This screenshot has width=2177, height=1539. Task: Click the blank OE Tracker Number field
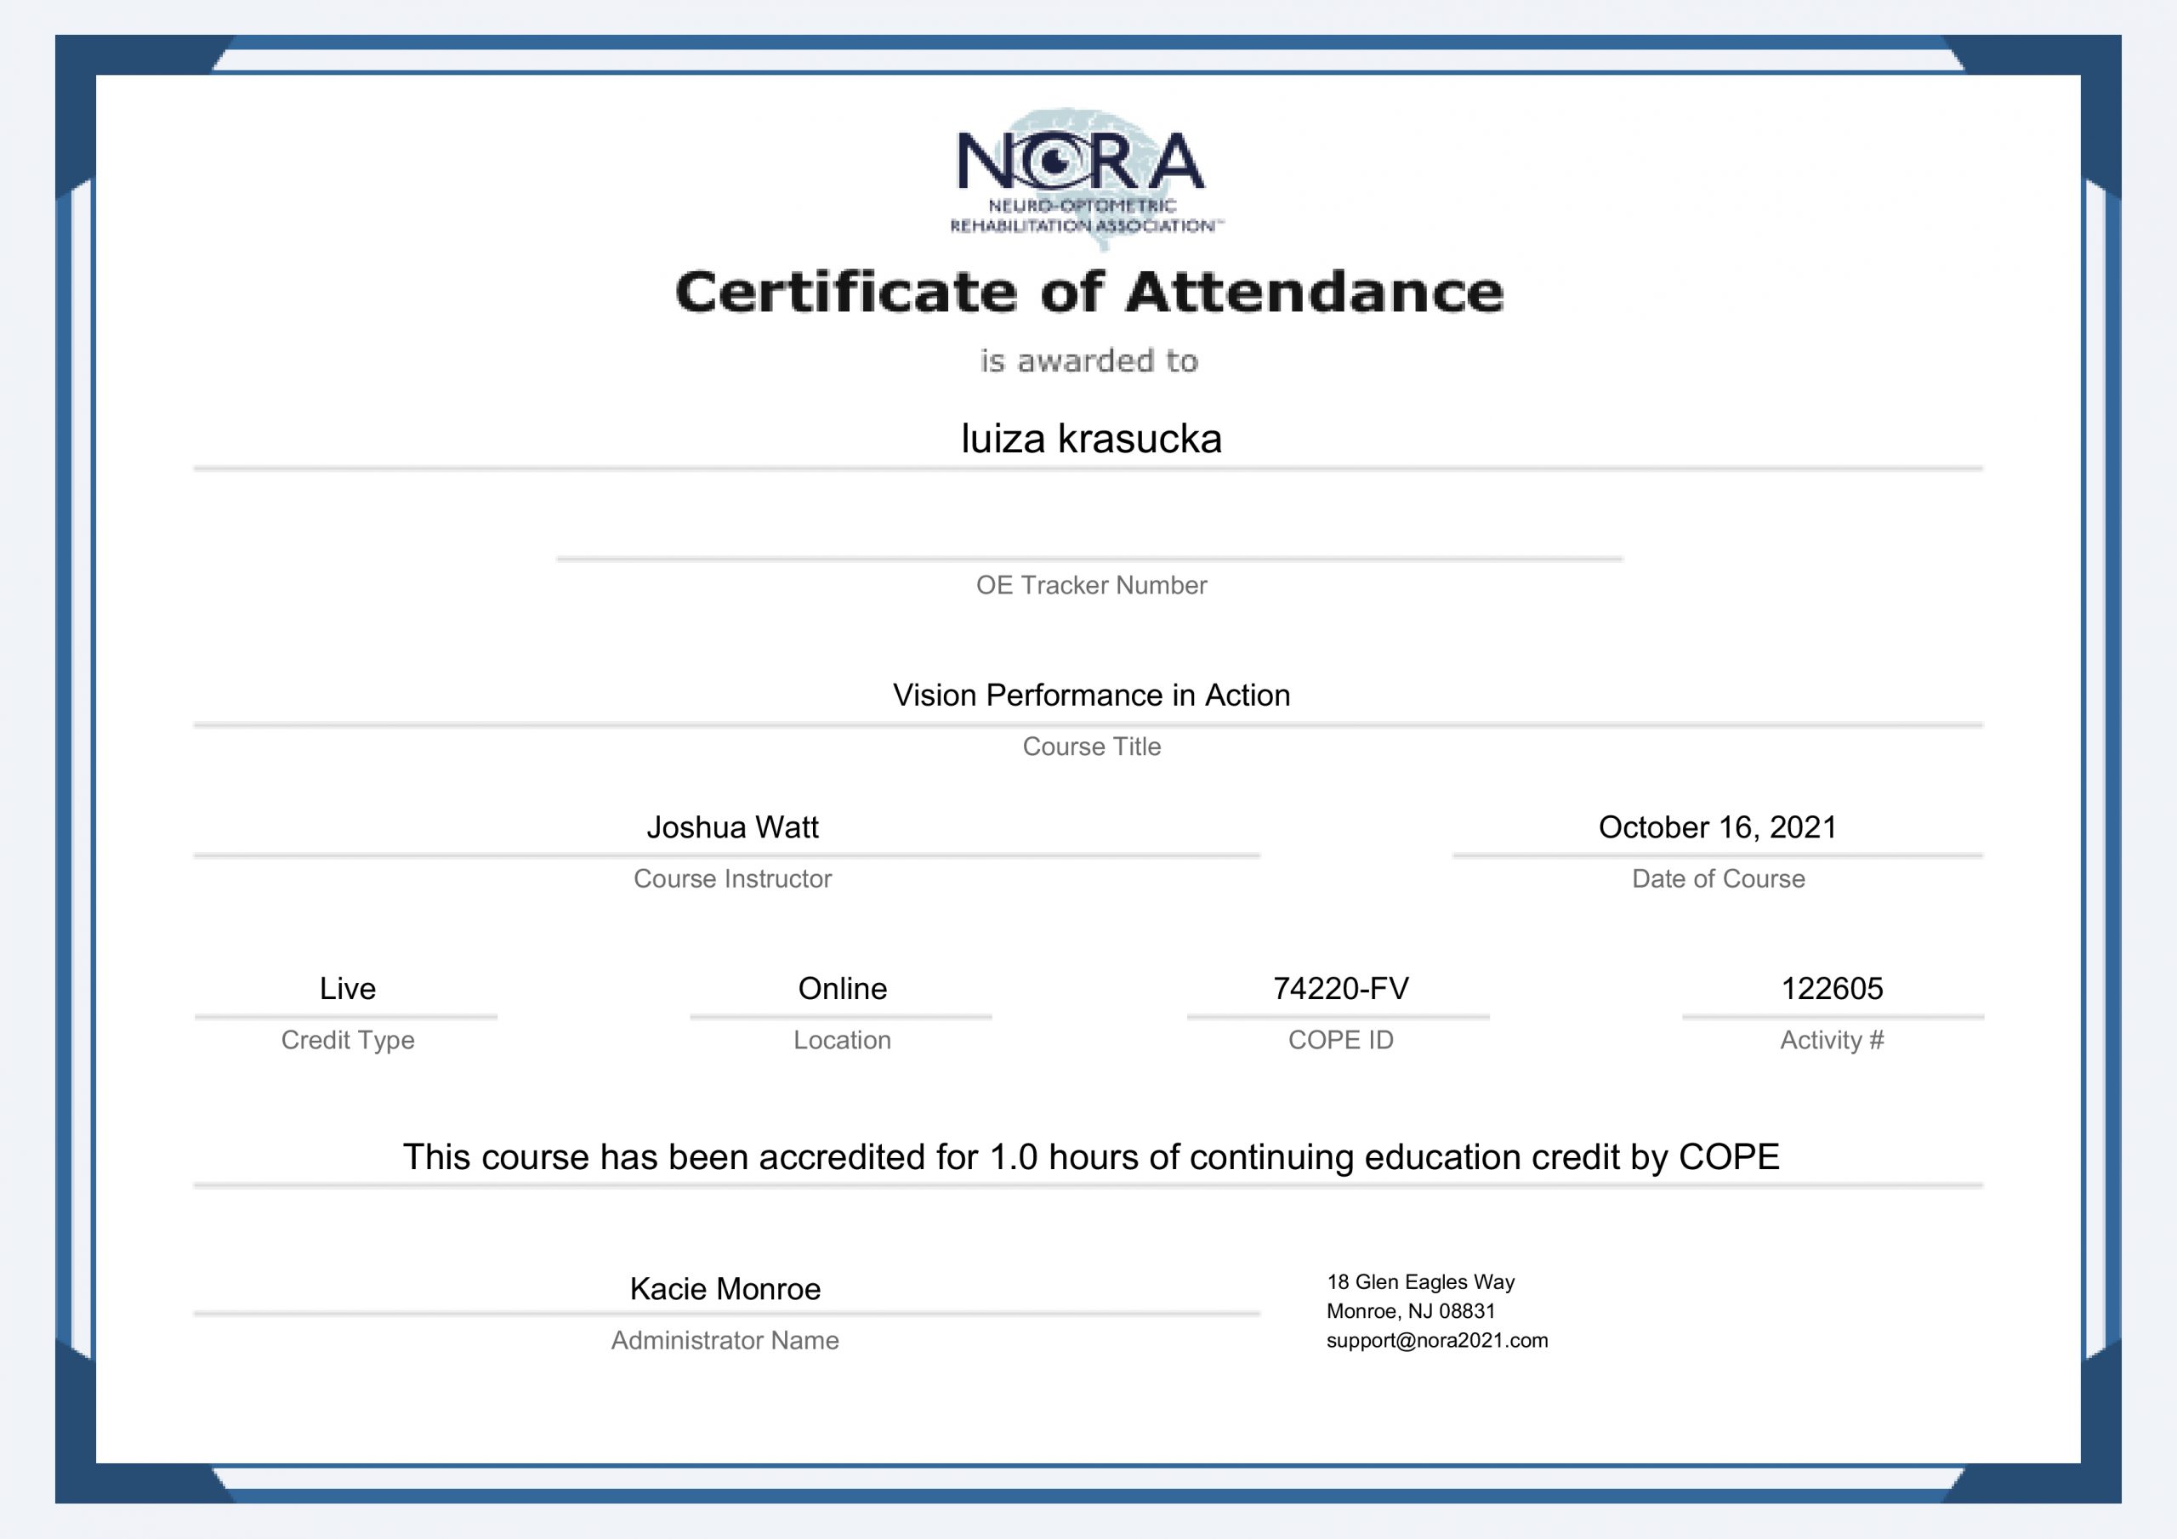[x=1089, y=537]
